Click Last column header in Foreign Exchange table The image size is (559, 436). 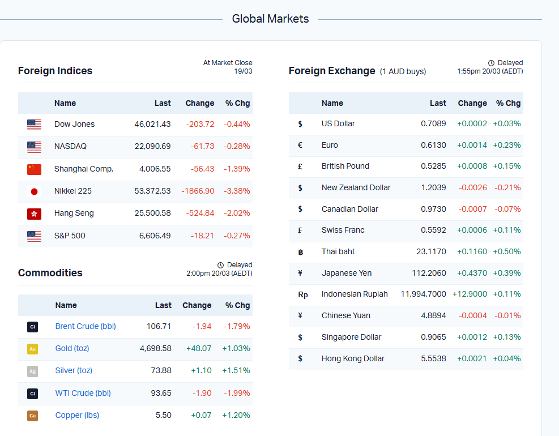click(x=438, y=103)
